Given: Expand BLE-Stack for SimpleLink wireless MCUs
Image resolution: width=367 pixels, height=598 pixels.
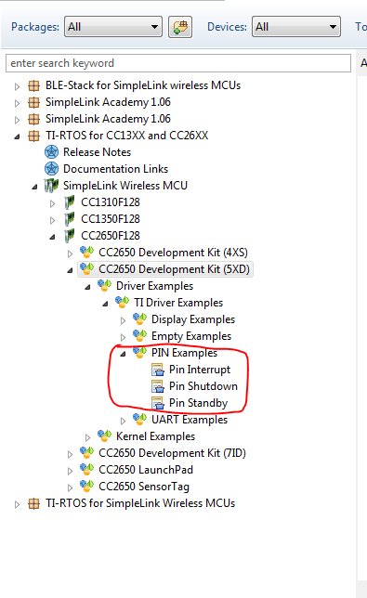Looking at the screenshot, I should click(17, 86).
